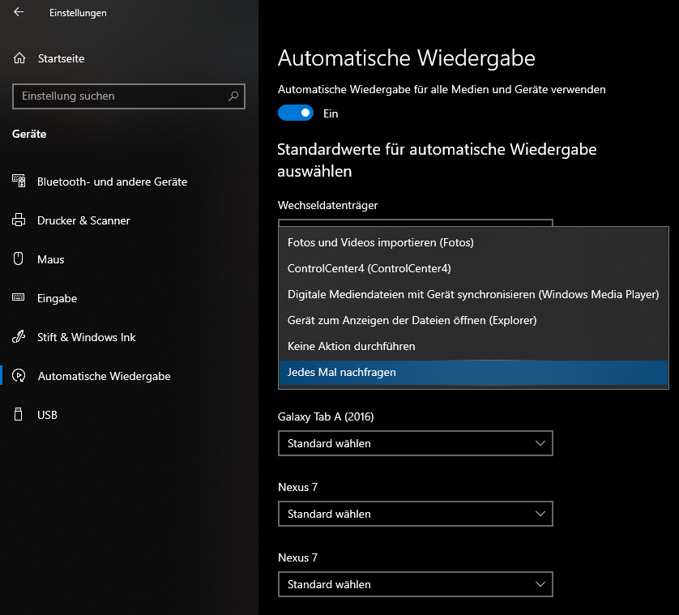Viewport: 679px width, 615px height.
Task: Click the Drucker & Scanner printer icon
Action: point(19,220)
